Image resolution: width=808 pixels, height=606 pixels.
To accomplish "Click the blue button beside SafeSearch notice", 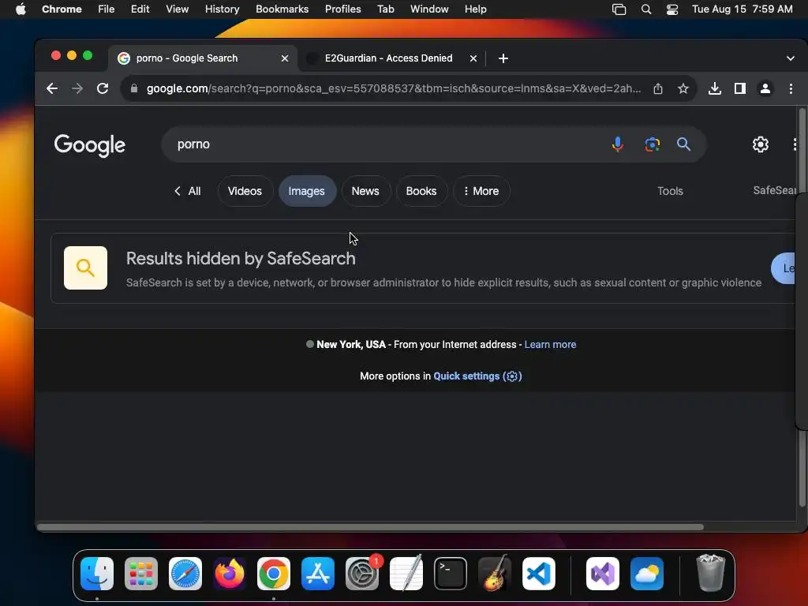I will pos(784,268).
